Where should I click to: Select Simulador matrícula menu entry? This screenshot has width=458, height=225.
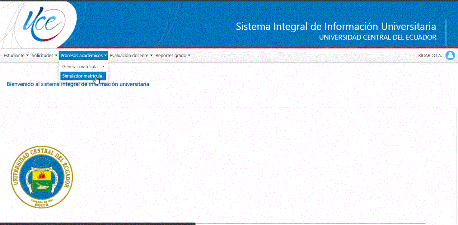83,76
